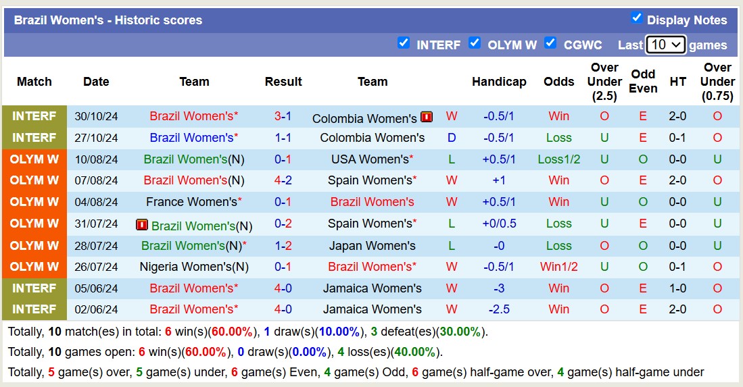The width and height of the screenshot is (743, 387).
Task: Click the Handicap column header
Action: 499,82
